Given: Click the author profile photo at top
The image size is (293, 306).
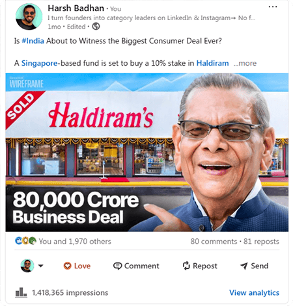Looking at the screenshot, I should (29, 17).
